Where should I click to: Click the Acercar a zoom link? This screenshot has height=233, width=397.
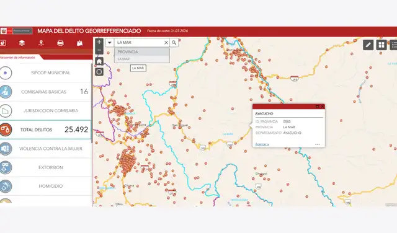262,144
